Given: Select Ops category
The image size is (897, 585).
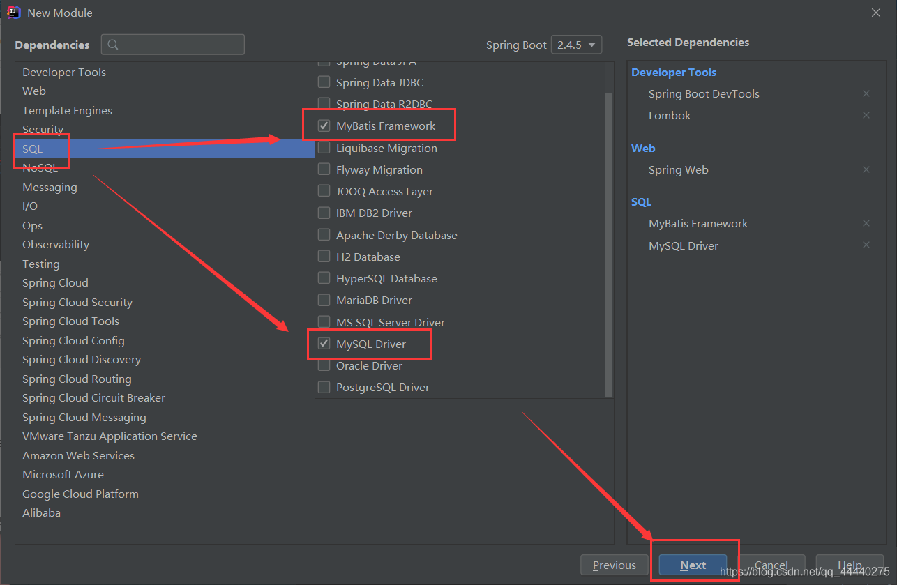Looking at the screenshot, I should point(165,225).
